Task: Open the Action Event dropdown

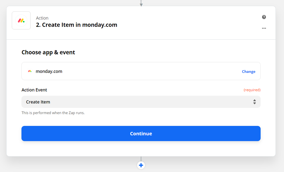Action: tap(141, 102)
